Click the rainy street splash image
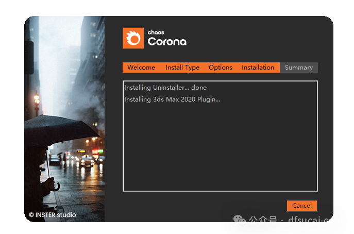Viewport: 354px width, 234px height. [64, 119]
